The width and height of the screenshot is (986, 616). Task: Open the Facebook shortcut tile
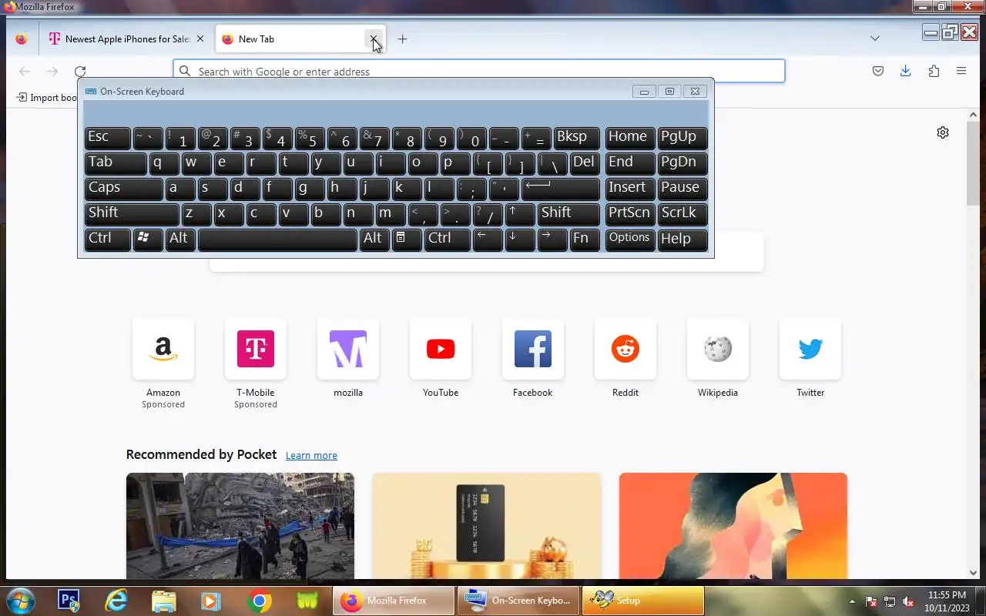[x=533, y=349]
